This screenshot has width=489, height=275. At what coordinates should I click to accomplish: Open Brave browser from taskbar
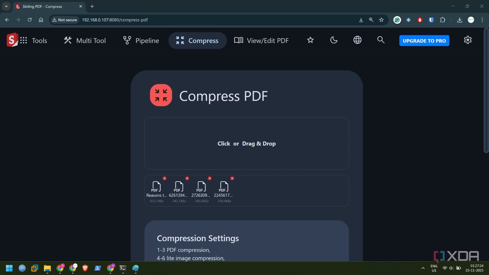point(85,268)
